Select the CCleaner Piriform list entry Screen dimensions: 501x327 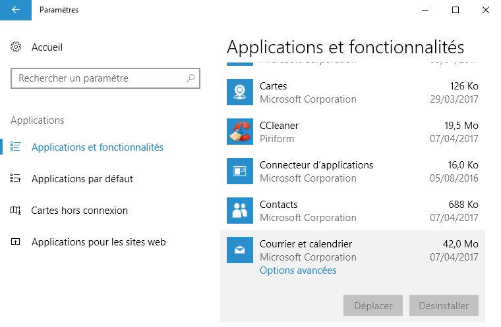[353, 132]
